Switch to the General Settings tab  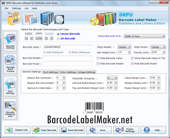pos(32,72)
